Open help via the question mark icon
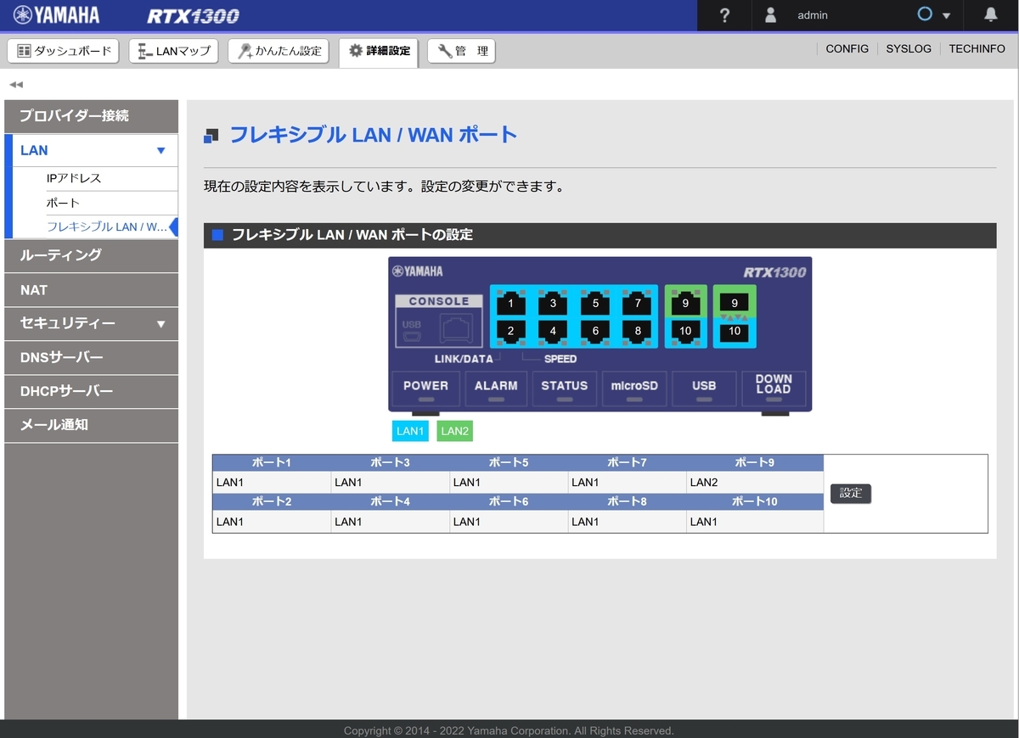Screen dimensions: 1019x738 (723, 15)
